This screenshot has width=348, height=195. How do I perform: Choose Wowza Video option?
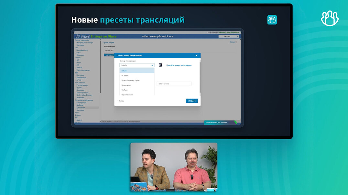[x=137, y=85]
